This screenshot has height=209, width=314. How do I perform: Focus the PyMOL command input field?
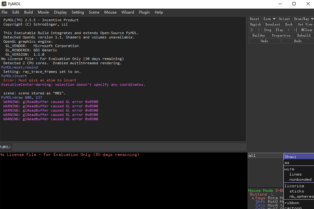pyautogui.click(x=130, y=147)
